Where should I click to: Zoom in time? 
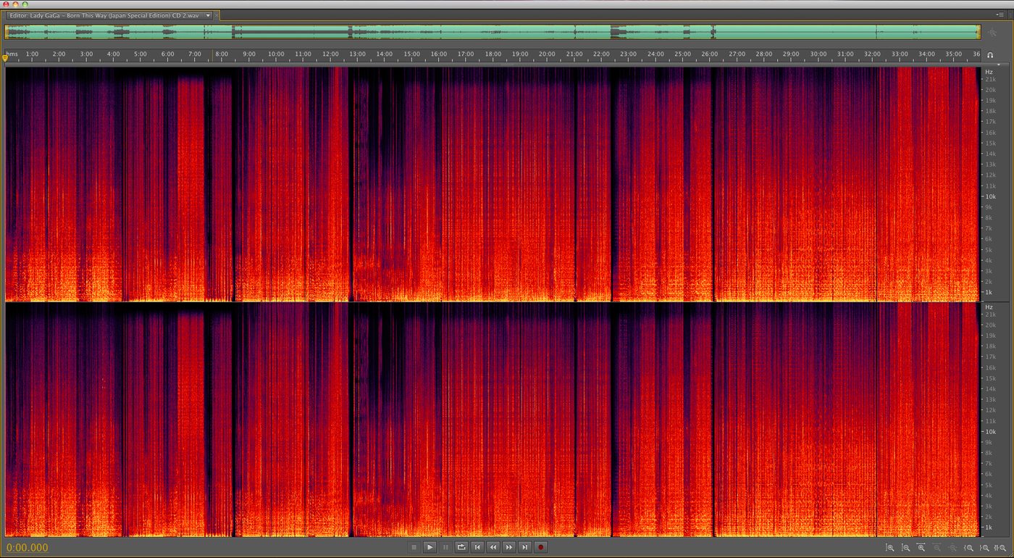pos(921,548)
